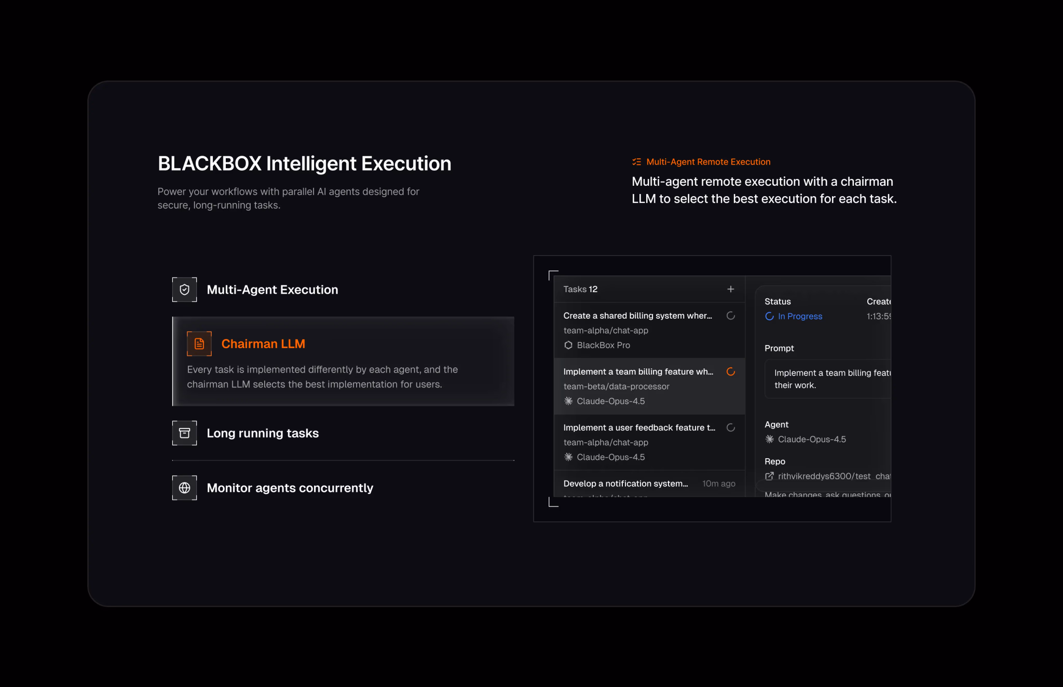Click the checklist icon by Multi-Agent Remote Execution
Screen dimensions: 1063x687
click(636, 162)
